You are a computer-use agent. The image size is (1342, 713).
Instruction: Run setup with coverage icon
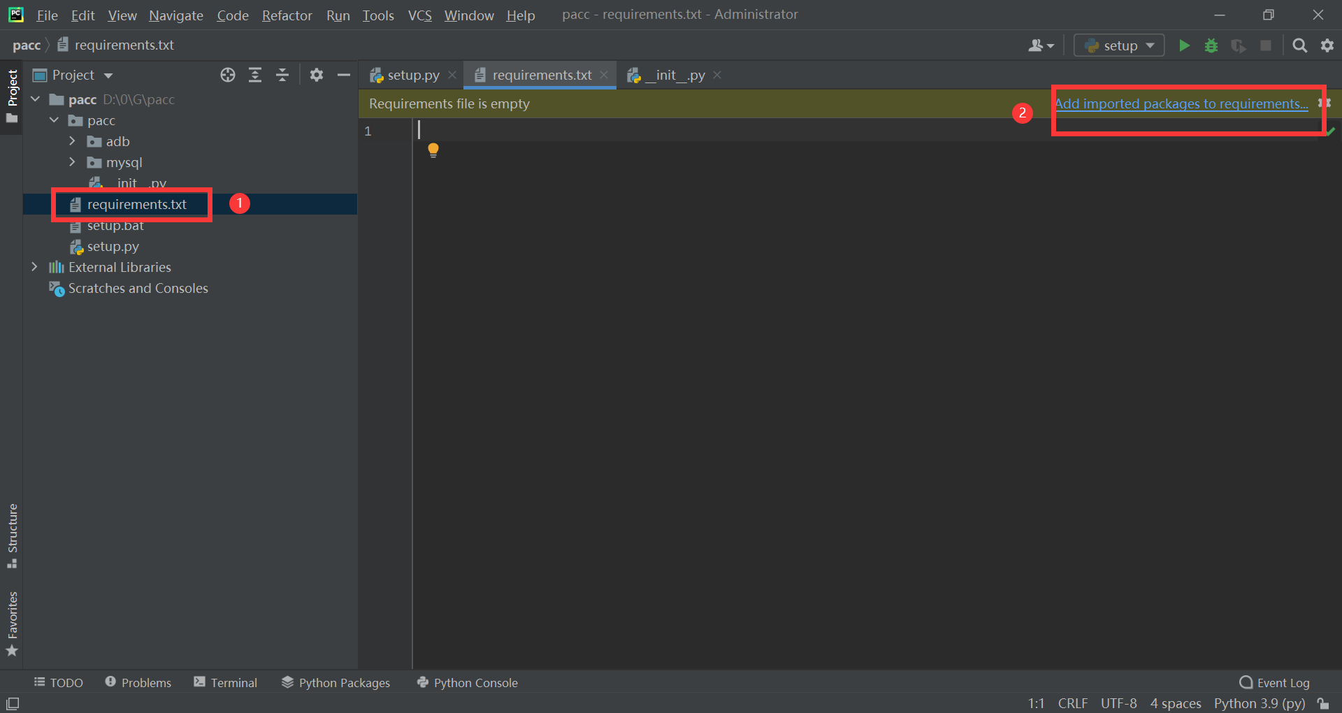(x=1239, y=45)
